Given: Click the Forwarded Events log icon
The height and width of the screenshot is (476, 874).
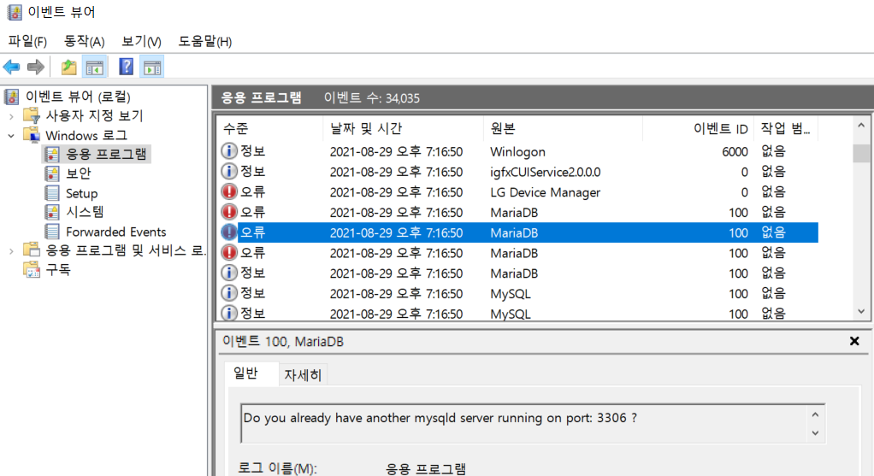Looking at the screenshot, I should [x=52, y=232].
